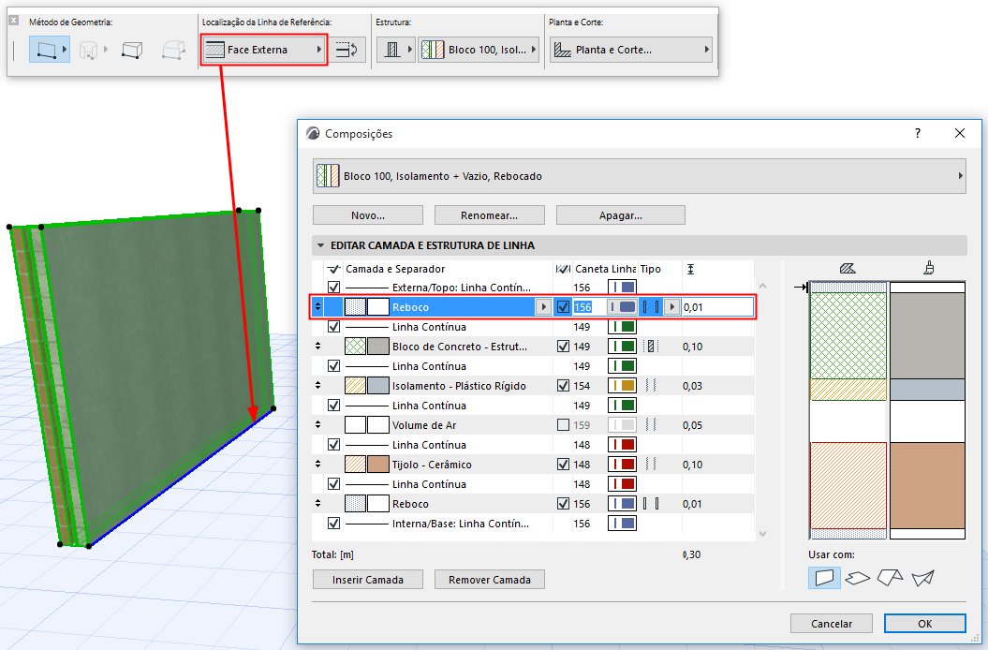Confirm with the OK button
The width and height of the screenshot is (988, 650).
pos(925,624)
